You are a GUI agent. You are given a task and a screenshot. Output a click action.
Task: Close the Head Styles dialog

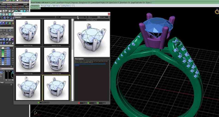(x=109, y=14)
